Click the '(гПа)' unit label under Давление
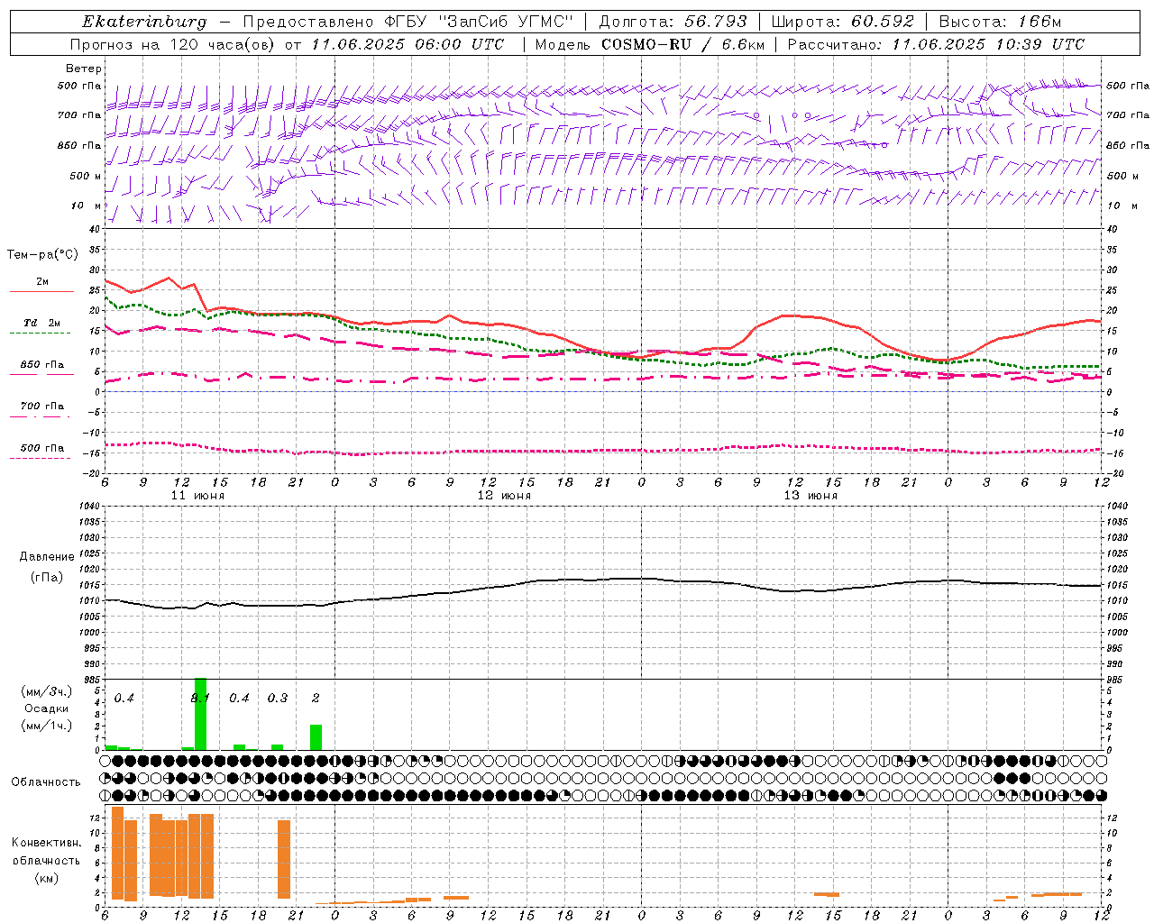Screen dimensions: 1154x923 pos(47,578)
